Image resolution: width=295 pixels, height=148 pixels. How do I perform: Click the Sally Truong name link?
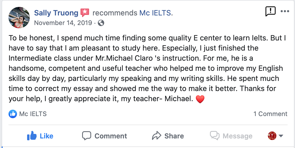(56, 13)
